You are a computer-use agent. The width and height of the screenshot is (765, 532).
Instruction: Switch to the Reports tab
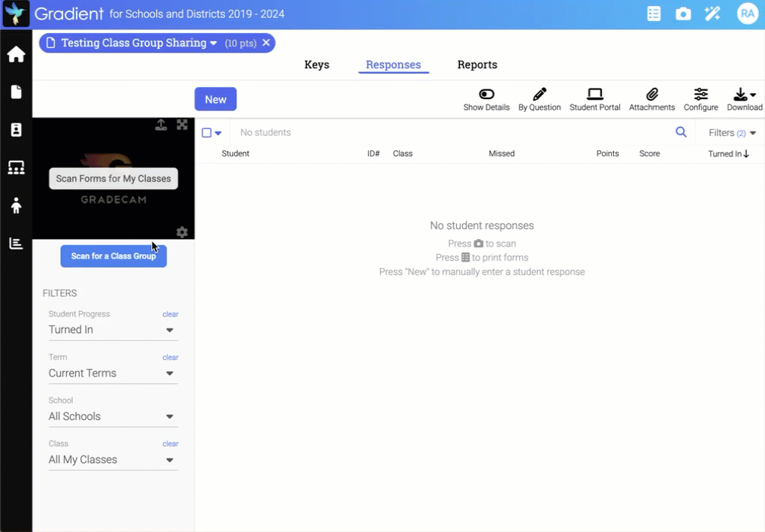[x=477, y=65]
